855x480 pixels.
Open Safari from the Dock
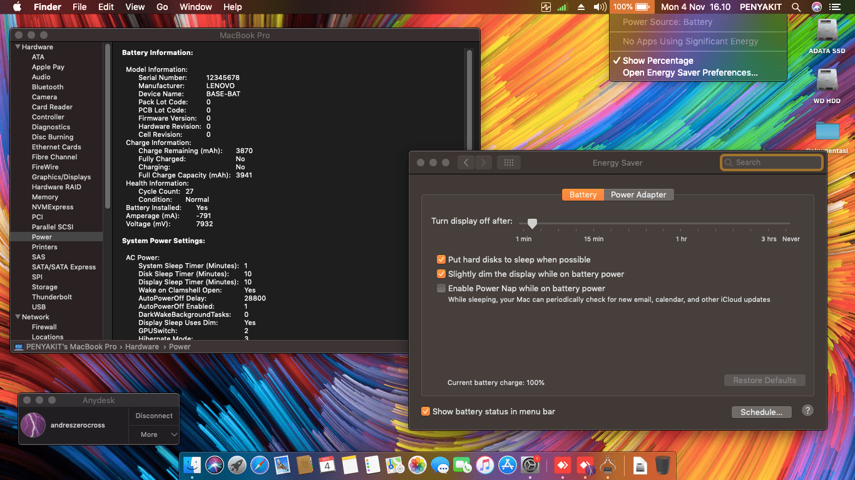pos(259,465)
